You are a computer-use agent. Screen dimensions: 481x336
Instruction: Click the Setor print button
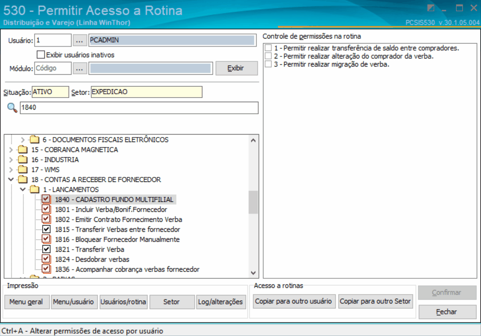(x=172, y=302)
